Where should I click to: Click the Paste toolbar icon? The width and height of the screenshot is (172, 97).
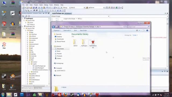click(x=44, y=8)
